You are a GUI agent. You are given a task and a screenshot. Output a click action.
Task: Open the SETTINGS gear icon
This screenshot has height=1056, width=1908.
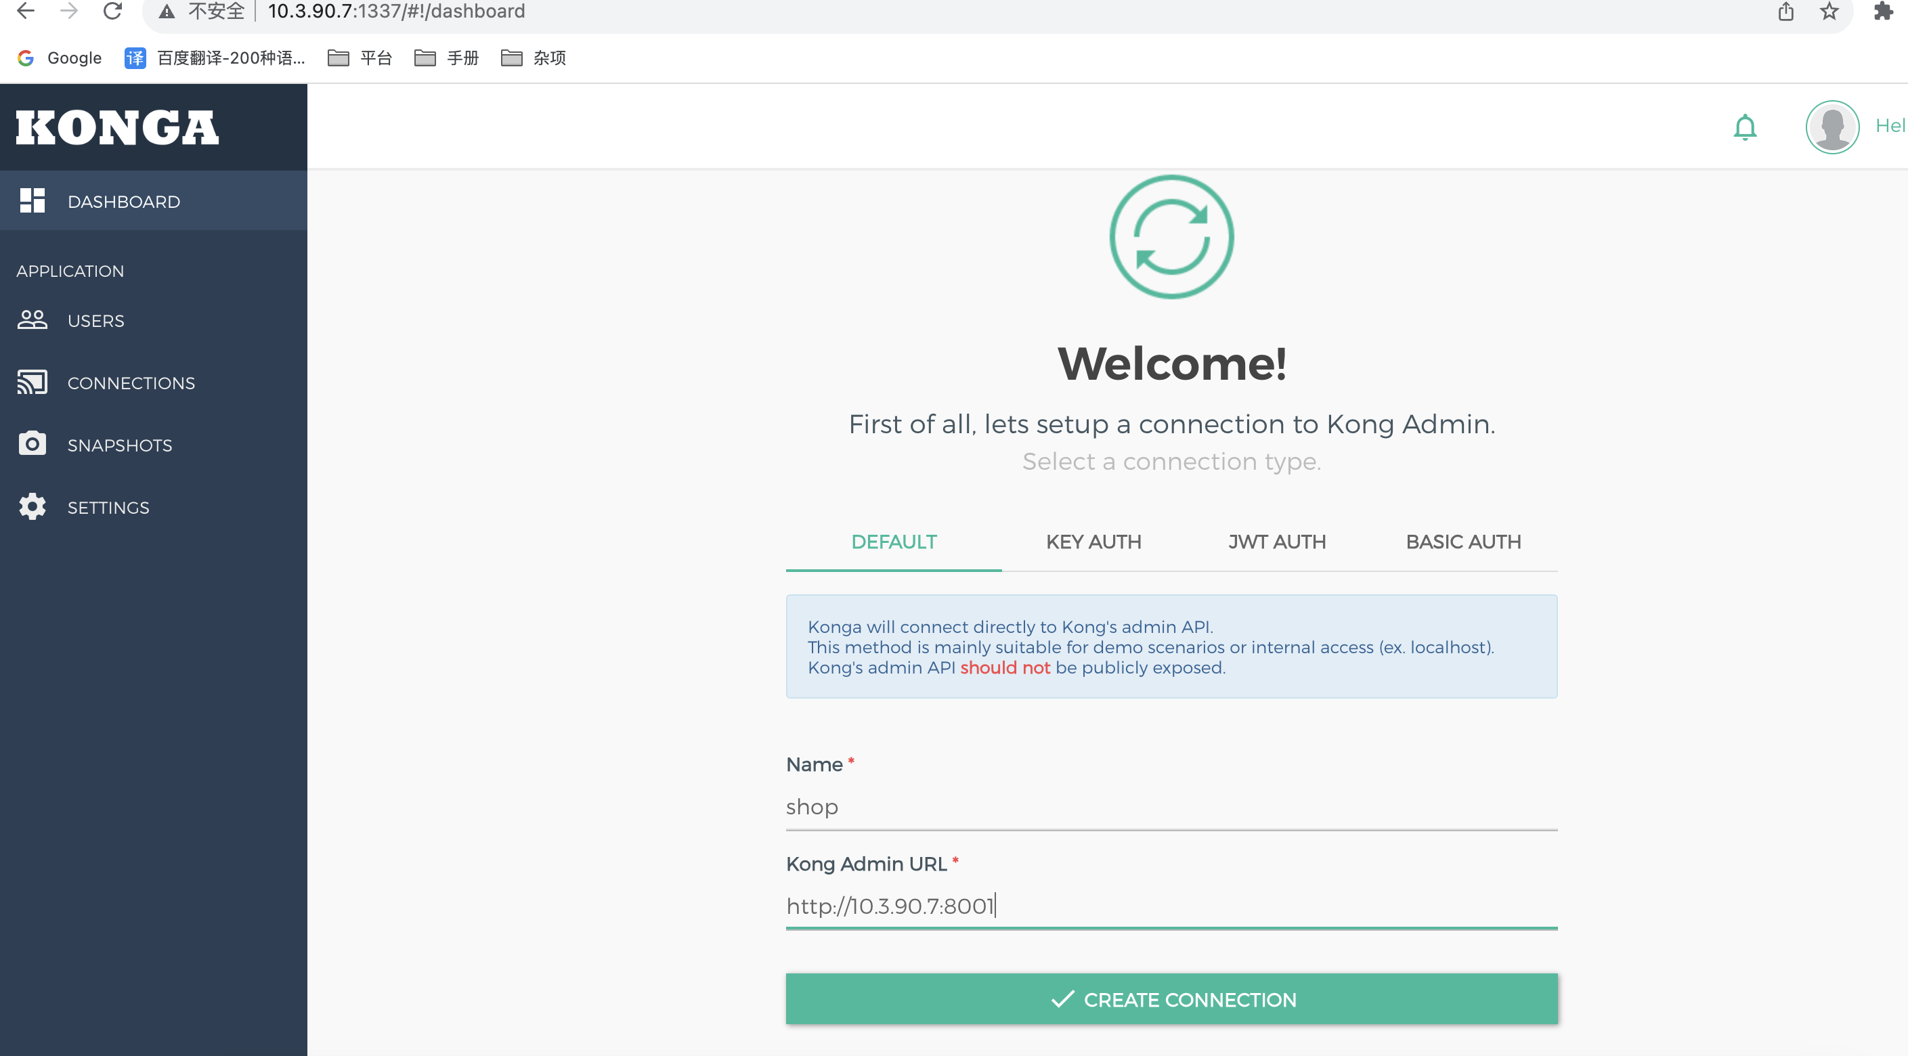coord(32,507)
